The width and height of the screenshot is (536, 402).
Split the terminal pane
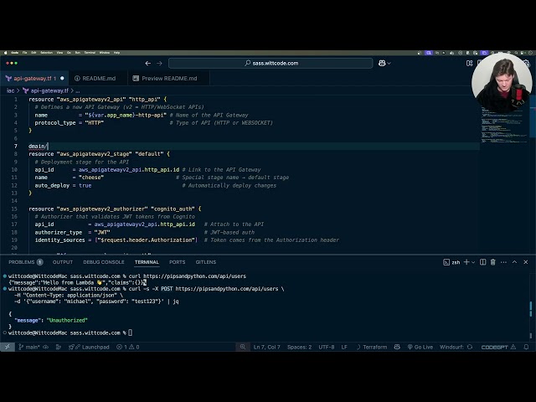[482, 262]
